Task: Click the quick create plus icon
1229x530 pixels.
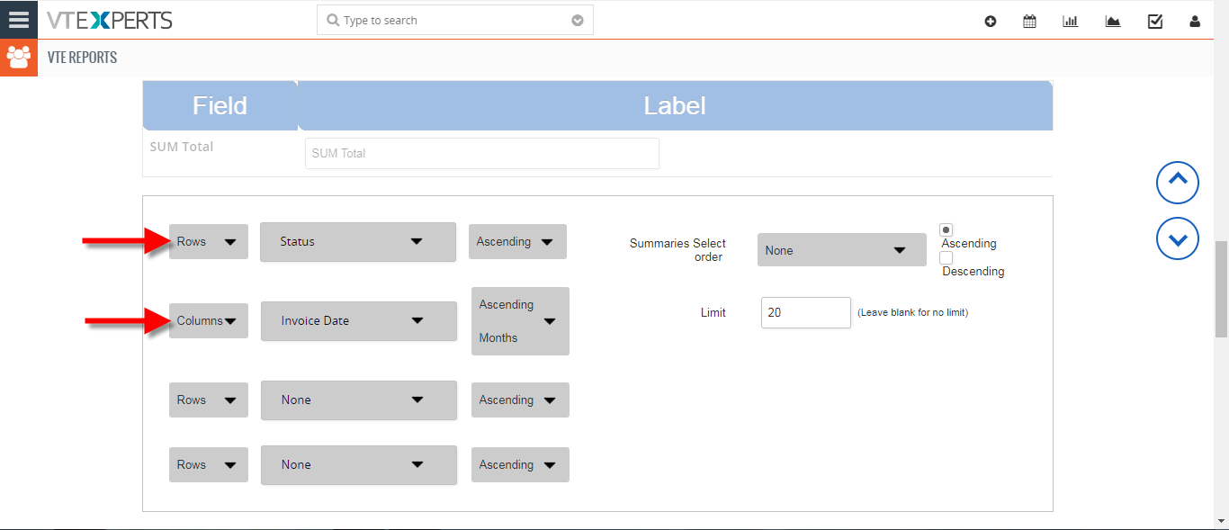Action: 991,22
